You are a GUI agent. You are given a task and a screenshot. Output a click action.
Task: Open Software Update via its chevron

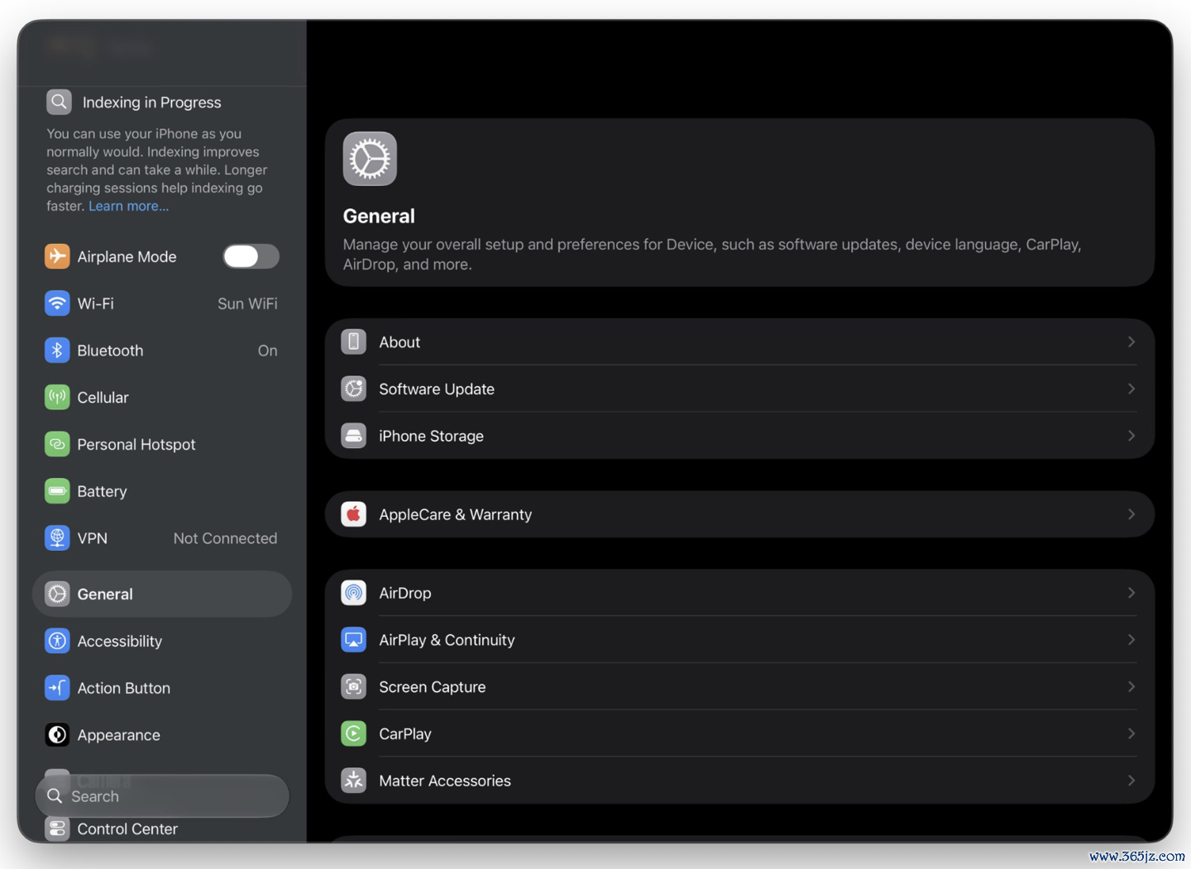point(1131,389)
